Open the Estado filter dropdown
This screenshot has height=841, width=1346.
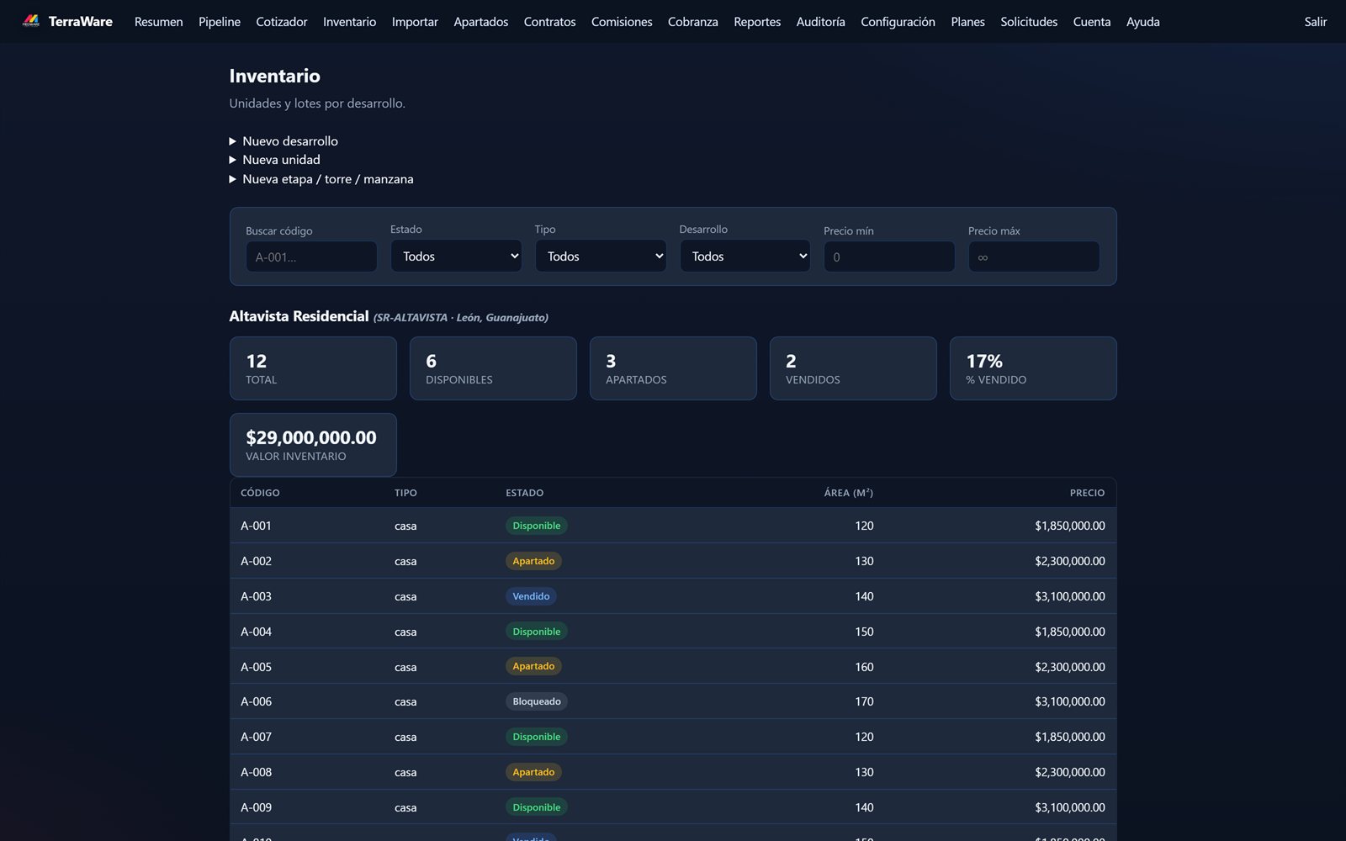coord(456,256)
